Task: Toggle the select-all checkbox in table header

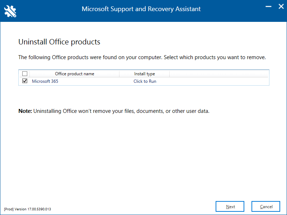Action: (24, 73)
